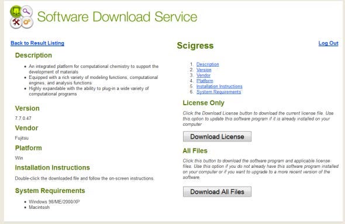Image resolution: width=345 pixels, height=224 pixels.
Task: Click the 'Highly expandable' description bullet
Action: tap(89, 91)
